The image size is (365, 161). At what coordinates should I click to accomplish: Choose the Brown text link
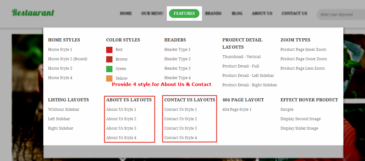[122, 59]
